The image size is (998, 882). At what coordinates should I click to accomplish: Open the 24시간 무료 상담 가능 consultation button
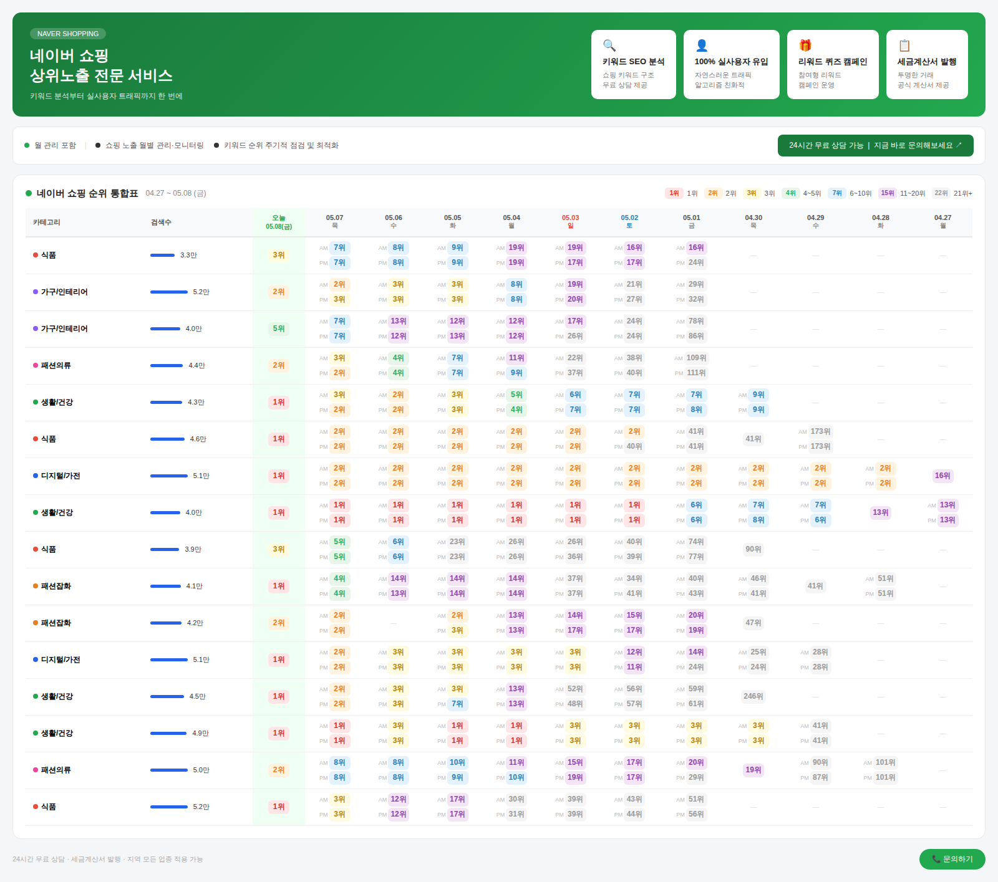click(875, 145)
